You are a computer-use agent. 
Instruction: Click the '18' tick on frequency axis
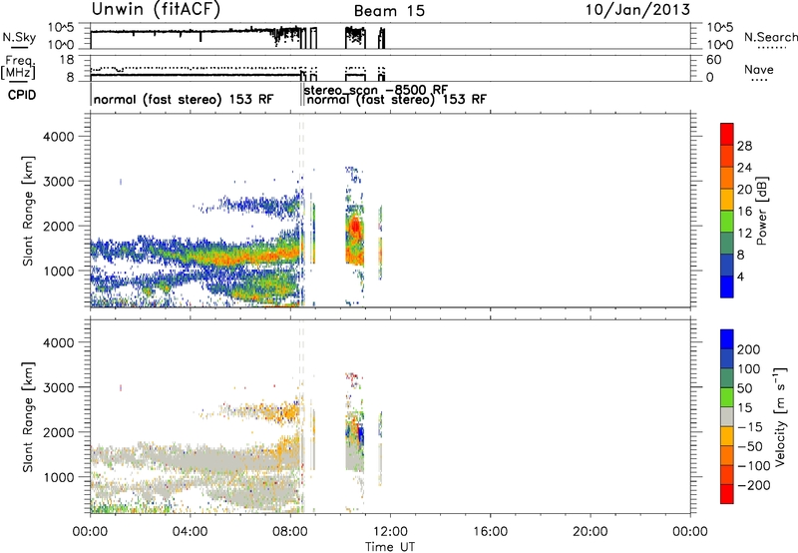click(x=67, y=60)
